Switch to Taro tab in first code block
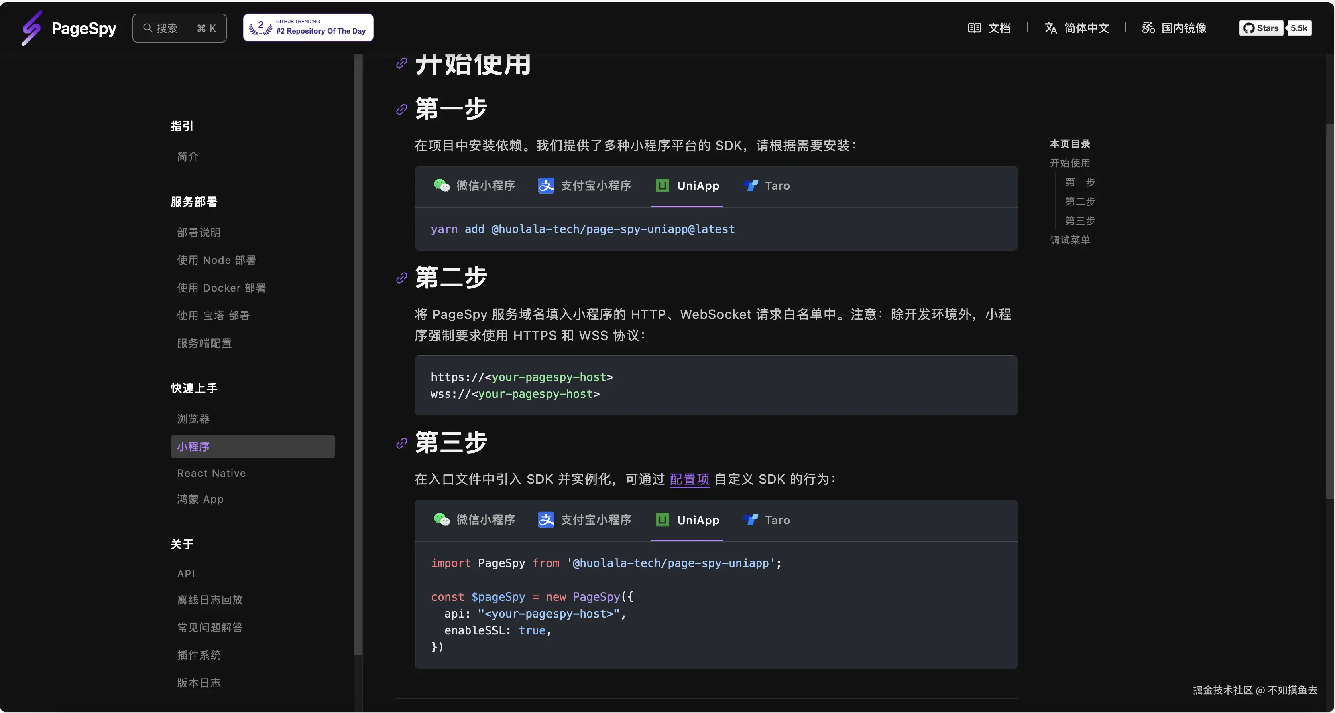1335x713 pixels. pos(767,186)
